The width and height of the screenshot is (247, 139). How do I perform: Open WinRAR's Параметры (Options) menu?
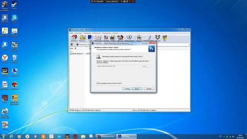click(107, 33)
